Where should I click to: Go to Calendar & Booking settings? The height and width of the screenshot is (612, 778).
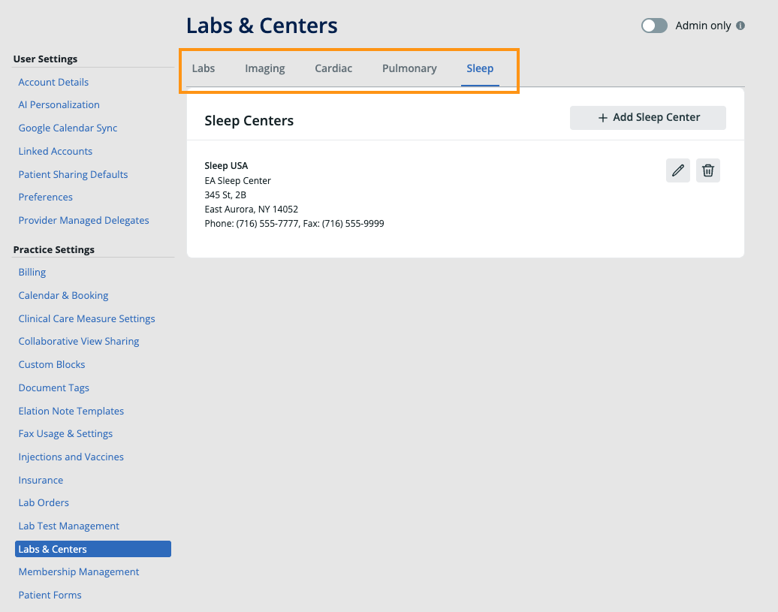click(64, 296)
